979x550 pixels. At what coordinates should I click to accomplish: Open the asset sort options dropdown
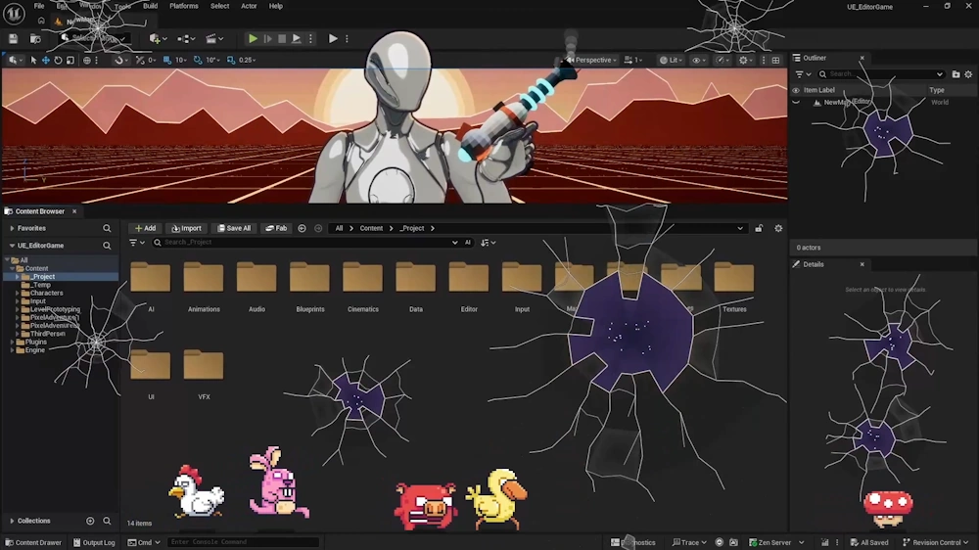tap(489, 243)
